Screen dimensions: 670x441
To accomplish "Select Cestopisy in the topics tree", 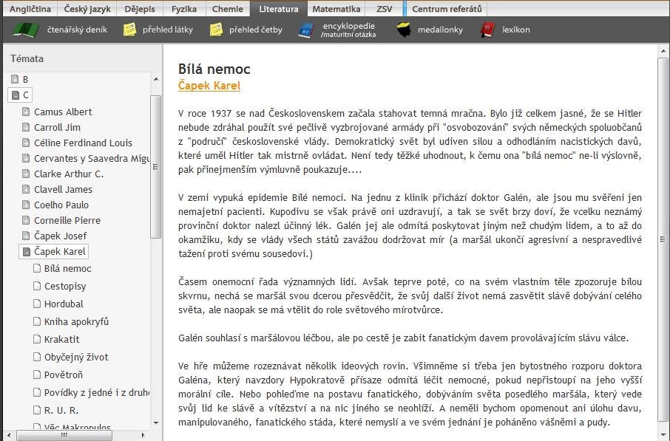I will click(x=65, y=286).
